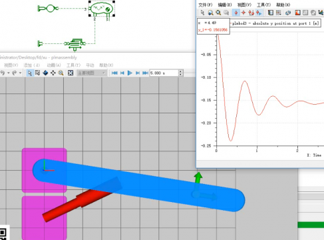The width and height of the screenshot is (324, 240).
Task: Toggle the selection arrow tool in 3D toolbar
Action: tap(29, 73)
